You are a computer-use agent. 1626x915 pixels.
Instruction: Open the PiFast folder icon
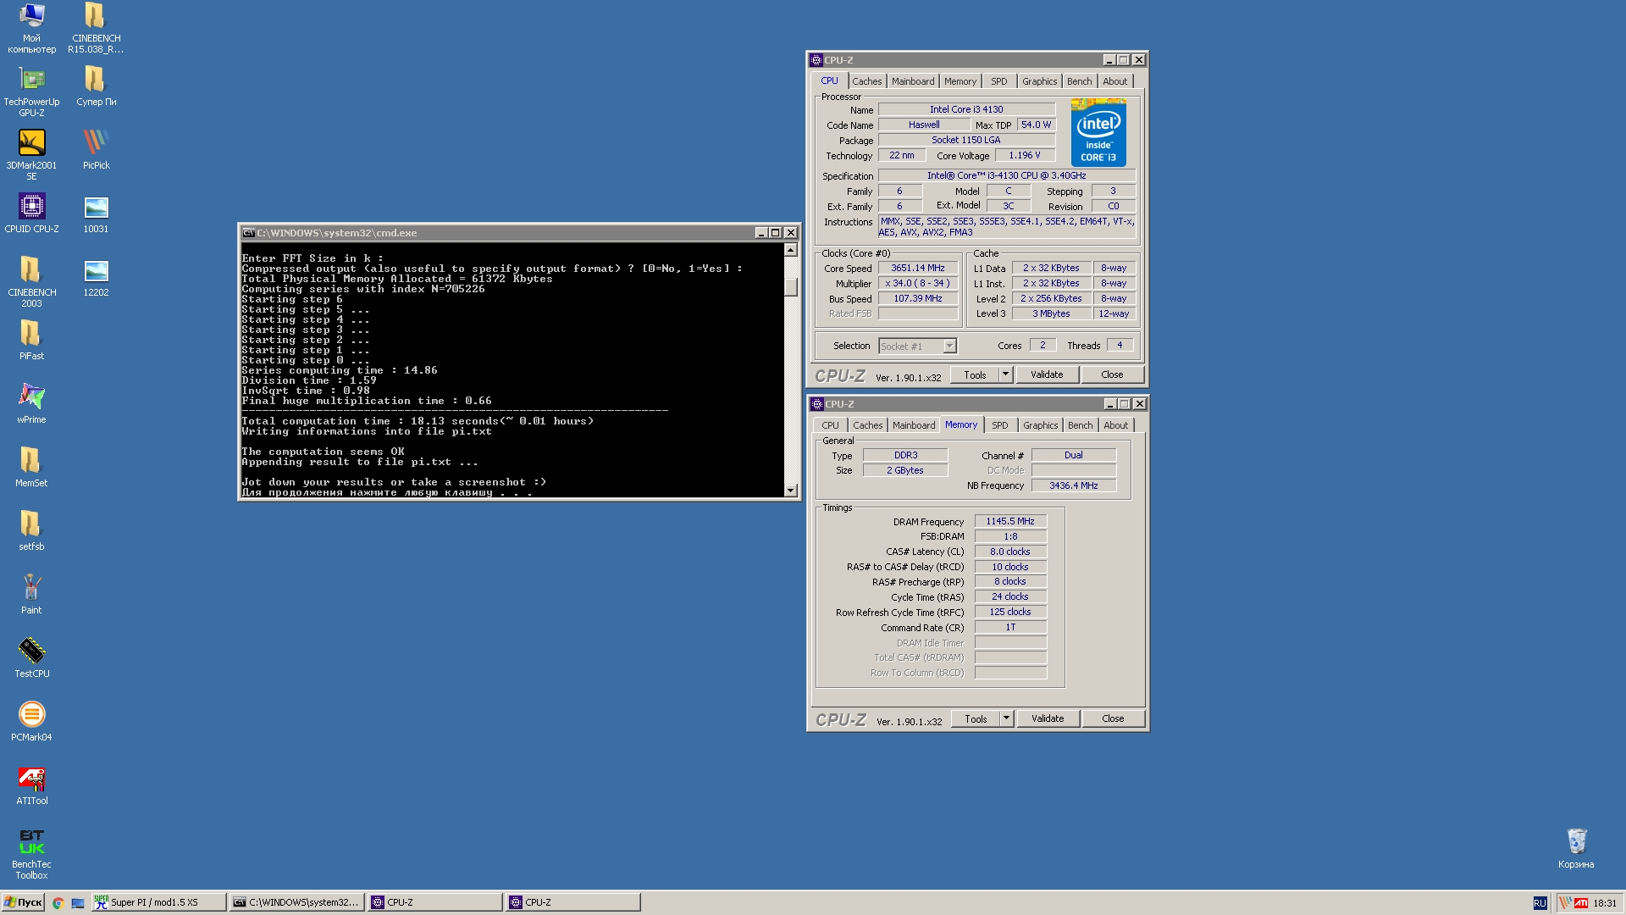31,340
